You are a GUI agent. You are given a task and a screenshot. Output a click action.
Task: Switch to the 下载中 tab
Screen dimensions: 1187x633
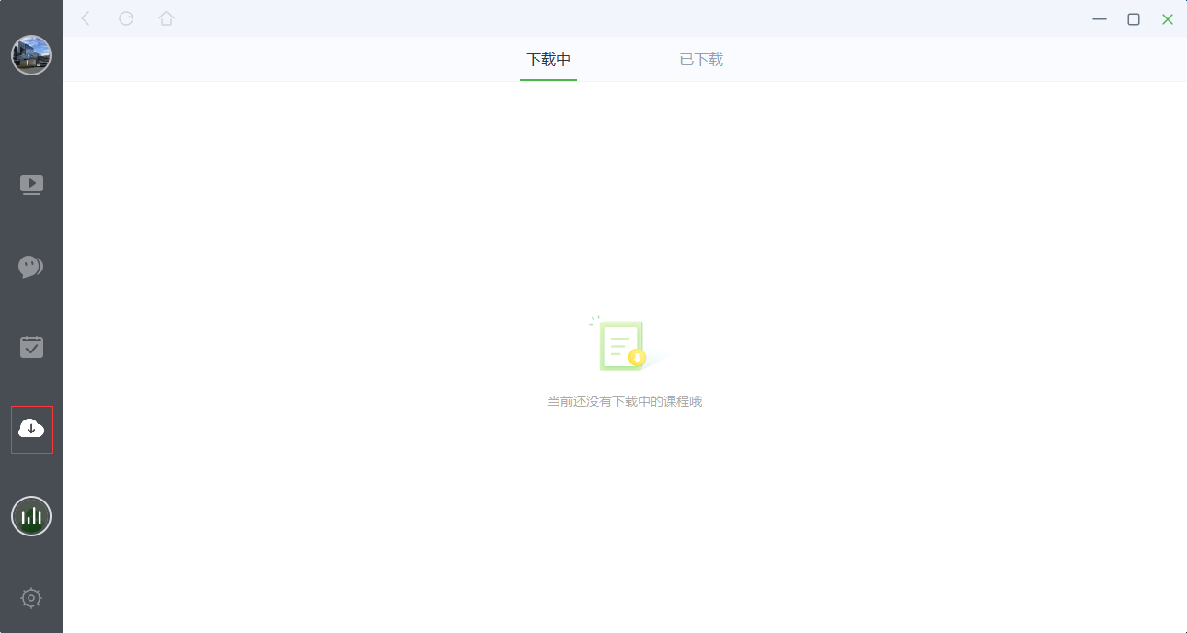pyautogui.click(x=548, y=60)
